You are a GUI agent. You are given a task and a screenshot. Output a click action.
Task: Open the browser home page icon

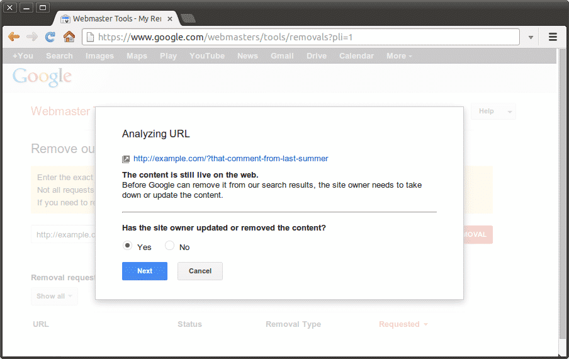69,37
